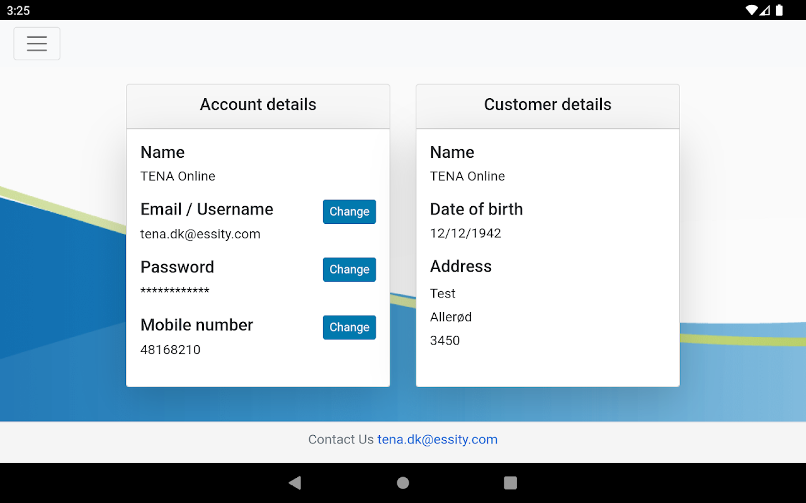Change the Password
This screenshot has width=806, height=503.
pos(349,270)
